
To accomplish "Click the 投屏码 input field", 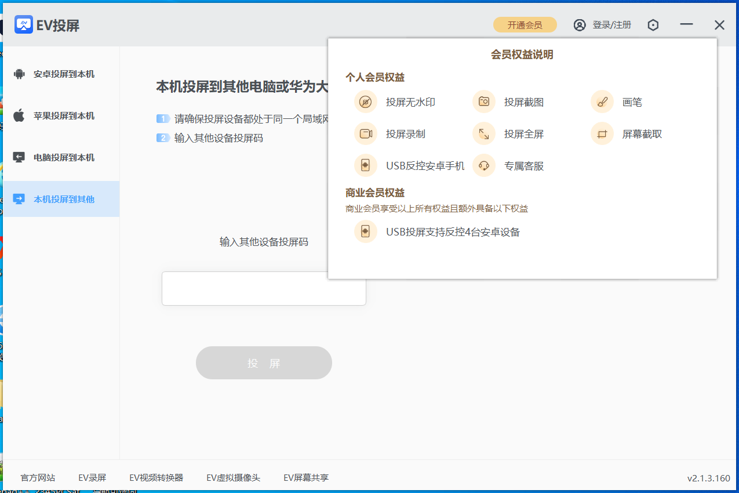I will click(264, 288).
